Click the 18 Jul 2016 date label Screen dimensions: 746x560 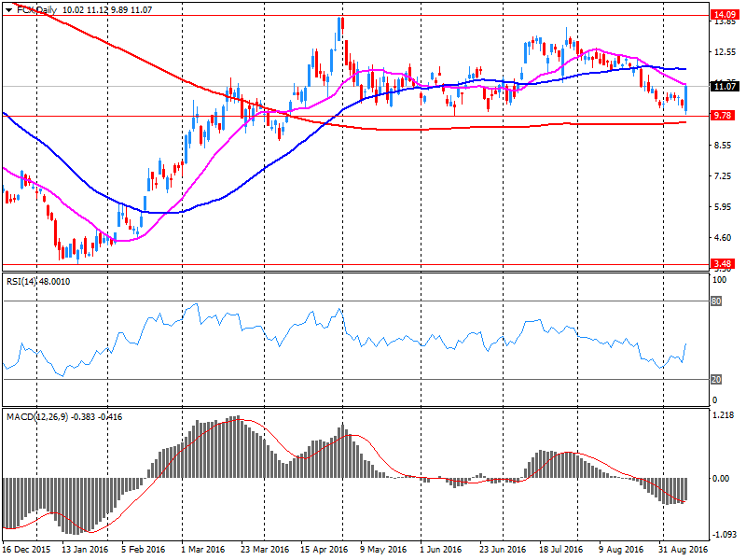pyautogui.click(x=560, y=549)
